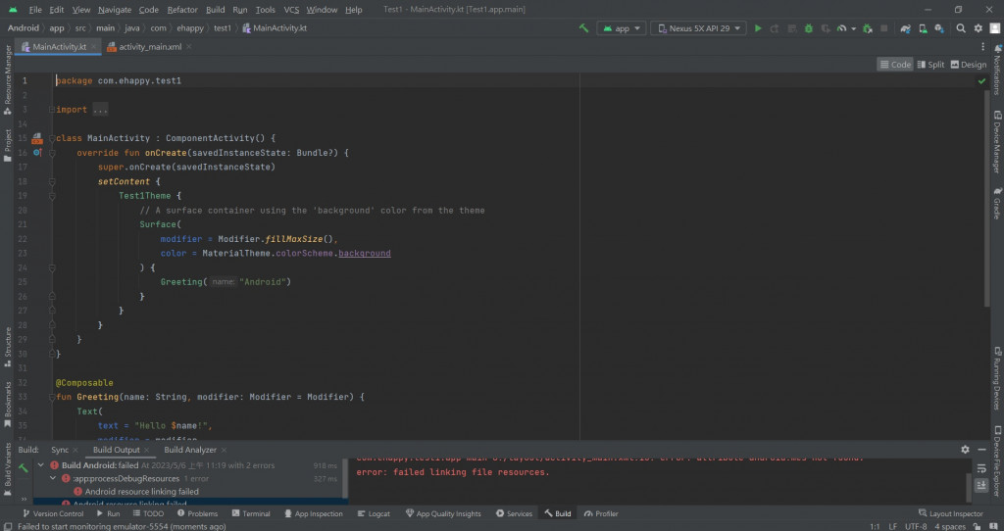
Task: Click the Stop square icon in toolbar
Action: 884,28
